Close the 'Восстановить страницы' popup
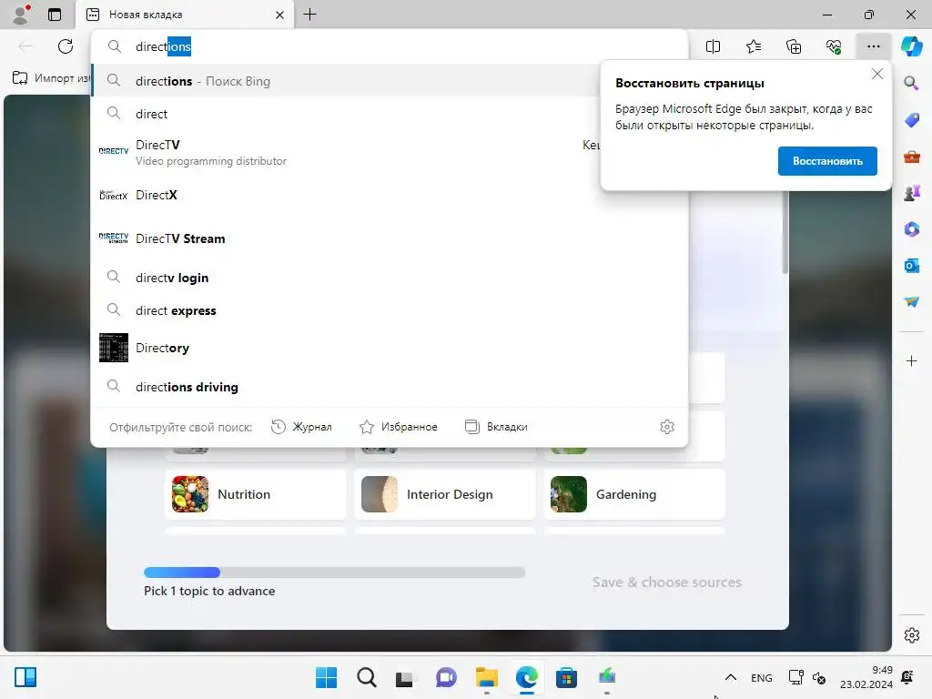932x699 pixels. [x=876, y=74]
